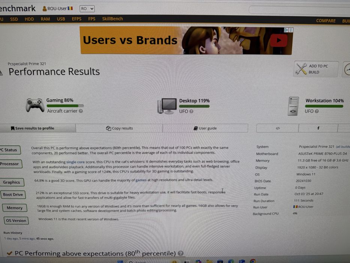Screen dimensions: 350x263
Task: Click the Desktop 119% progress bar
Action: tap(194, 106)
